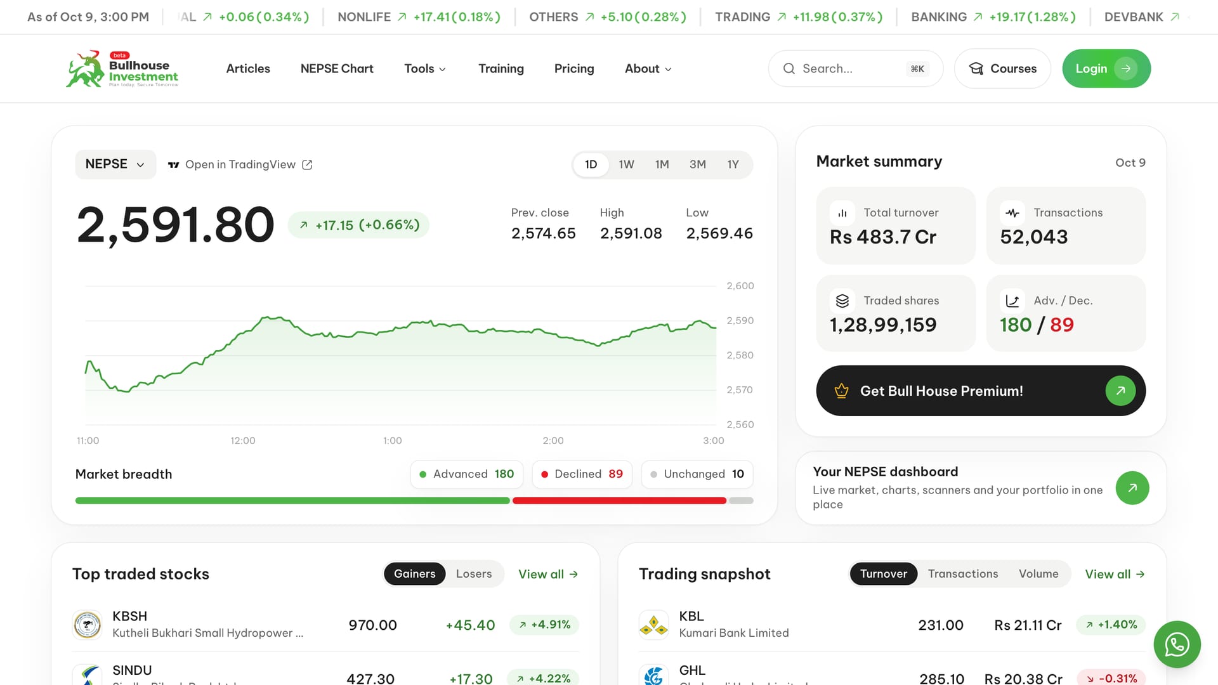Switch top traded stocks to Gainers

[415, 574]
